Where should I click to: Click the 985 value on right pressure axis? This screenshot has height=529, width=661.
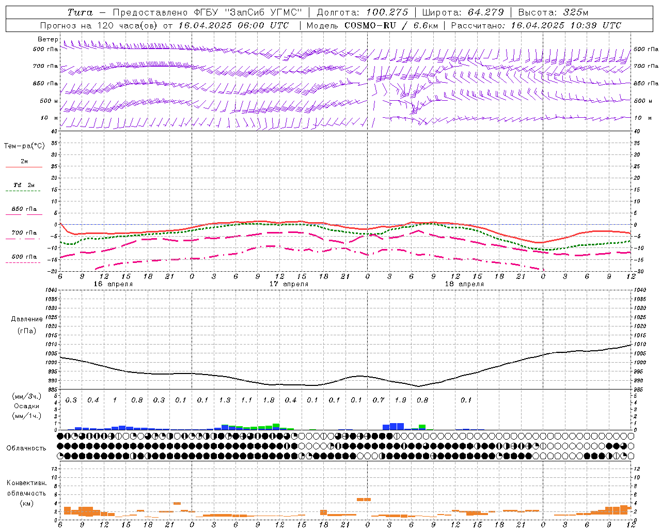(638, 390)
